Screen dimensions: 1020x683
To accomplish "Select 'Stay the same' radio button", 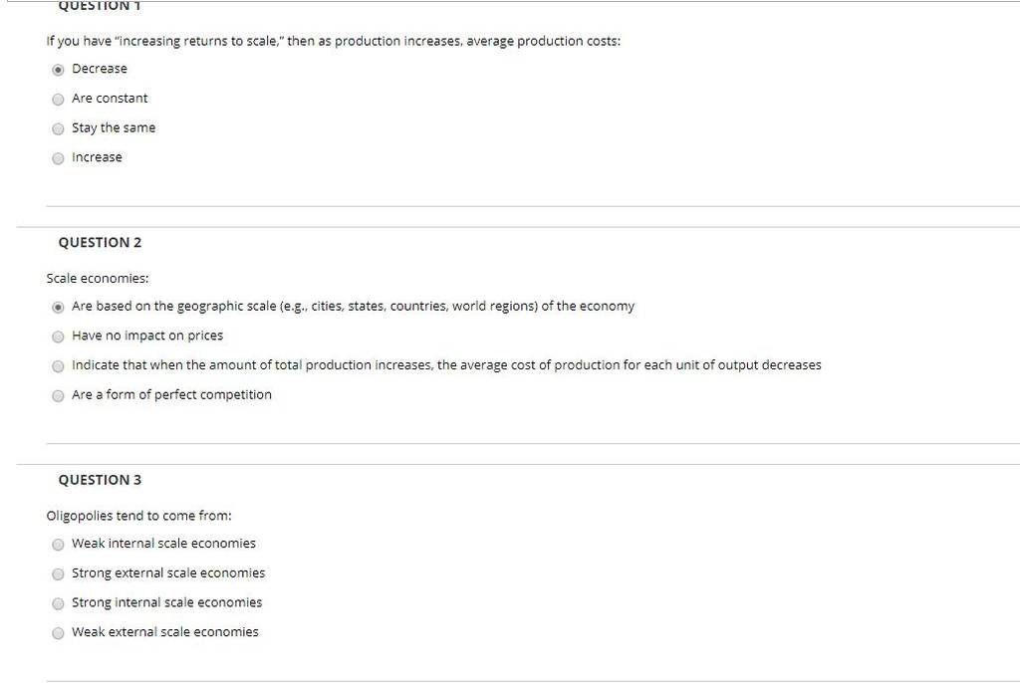I will 58,128.
